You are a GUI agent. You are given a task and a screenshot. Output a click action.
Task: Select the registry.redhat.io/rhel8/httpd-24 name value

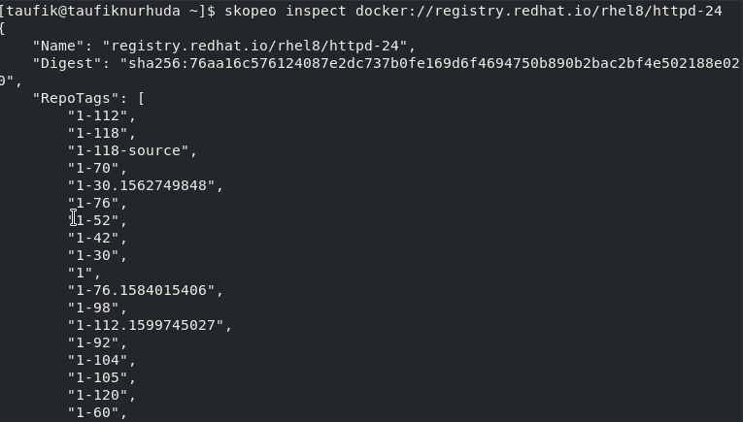(254, 46)
